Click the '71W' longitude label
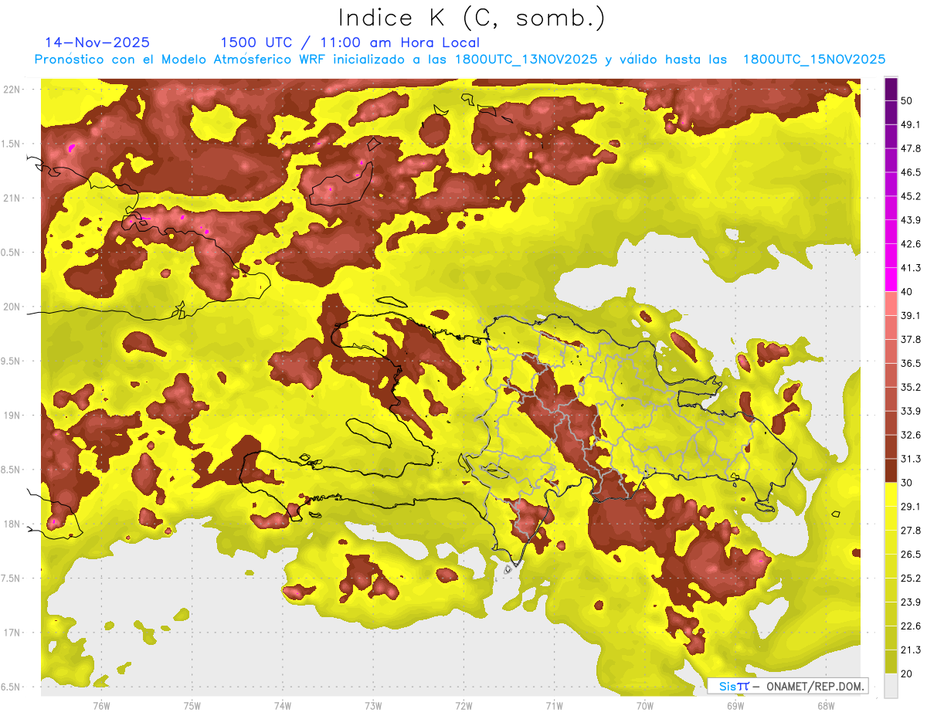Screen dimensions: 927x716 (x=554, y=705)
